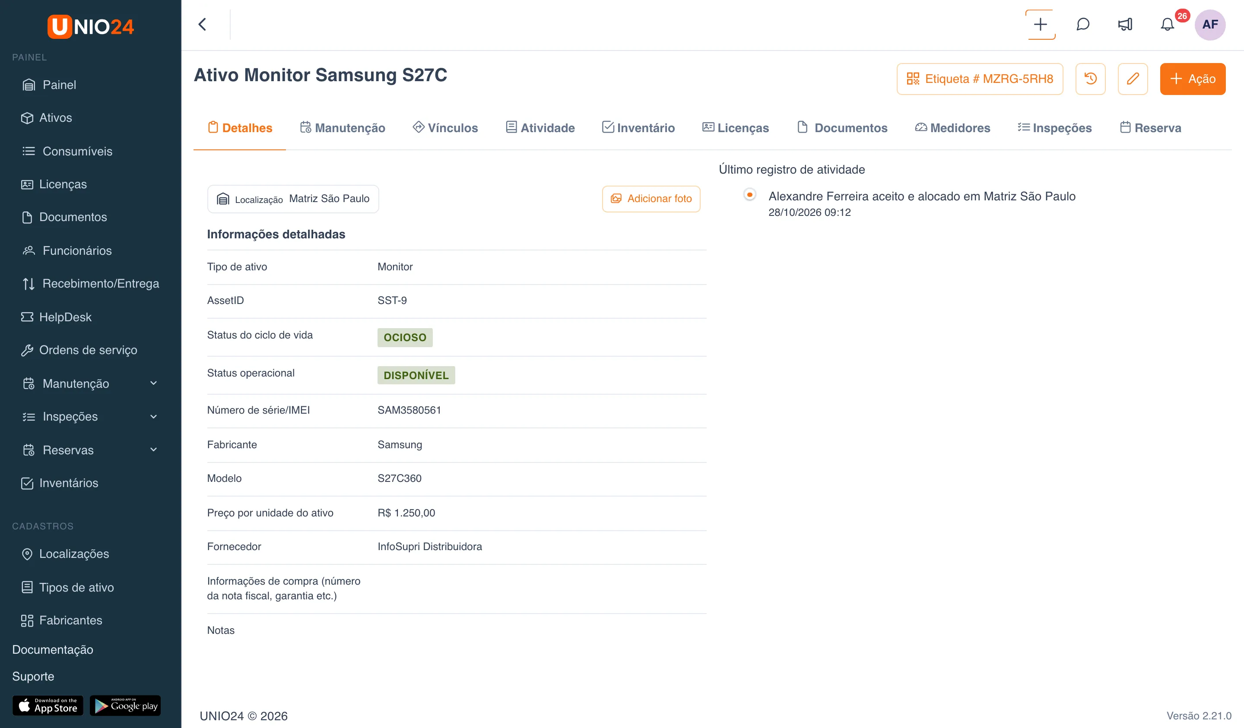The height and width of the screenshot is (728, 1244).
Task: Click the plus quick-add icon in top bar
Action: [x=1040, y=24]
